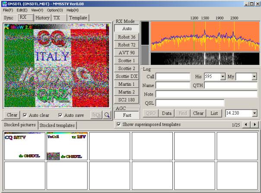Viewport: 261px width, 193px height.
Task: Select the CQ SSTV stocked picture thumbnail
Action: pos(25,146)
